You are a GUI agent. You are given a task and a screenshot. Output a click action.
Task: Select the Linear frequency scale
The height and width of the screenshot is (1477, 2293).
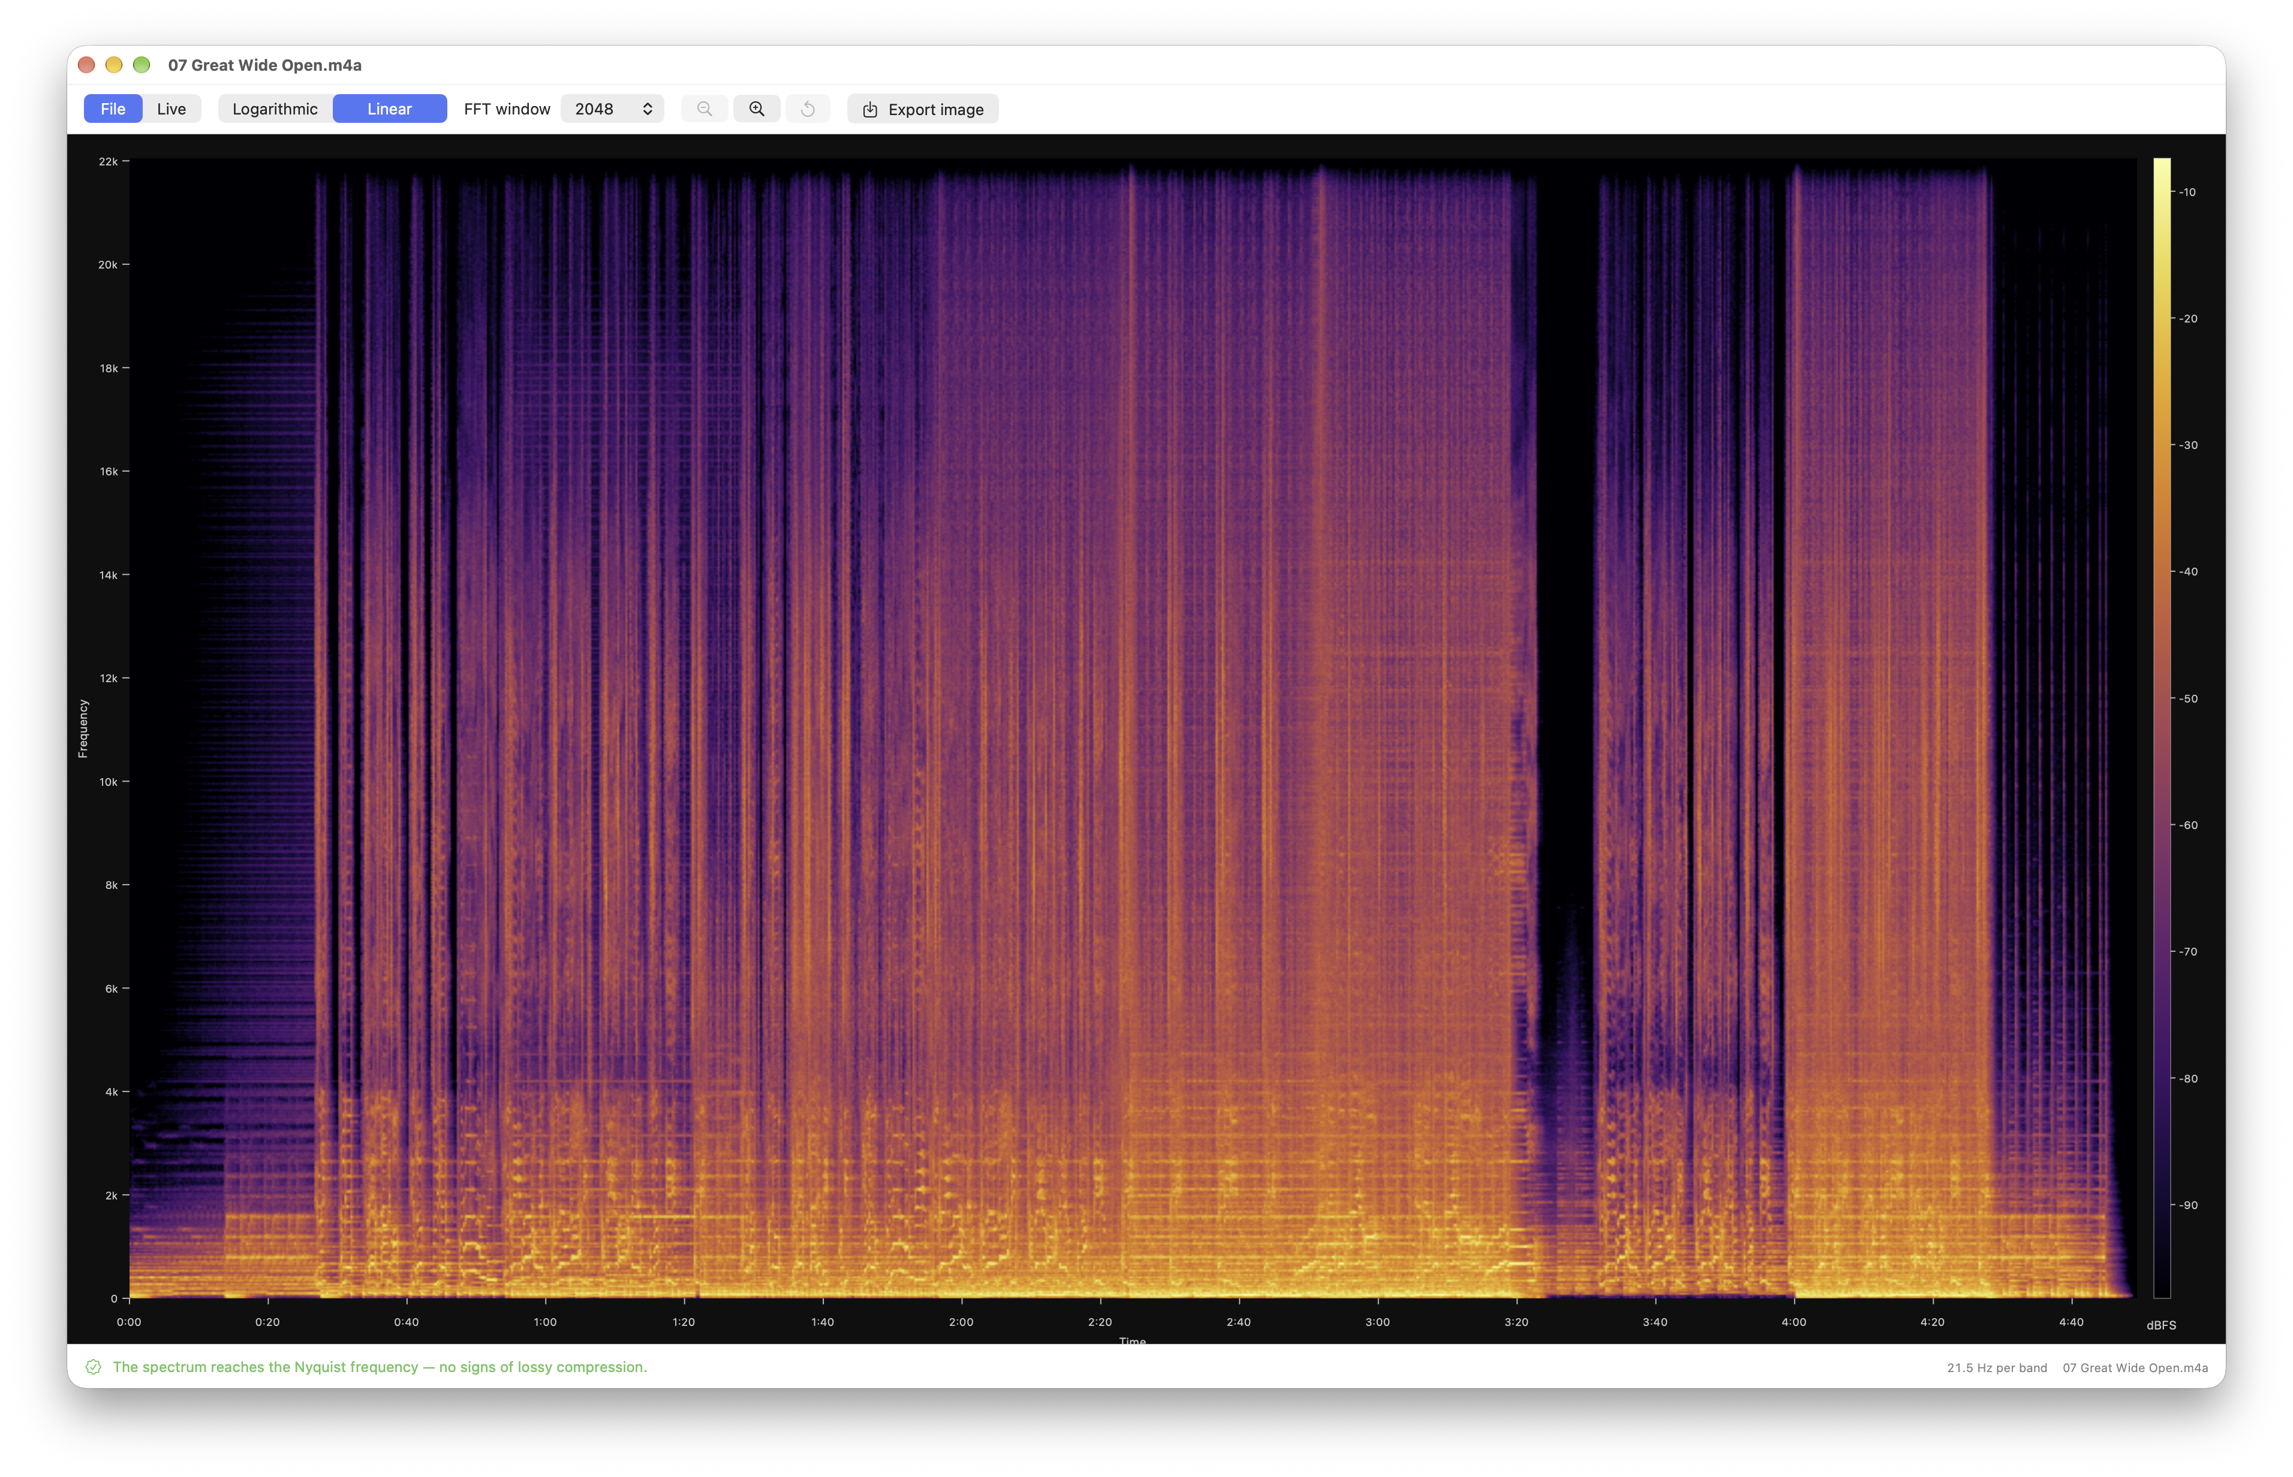coord(390,108)
